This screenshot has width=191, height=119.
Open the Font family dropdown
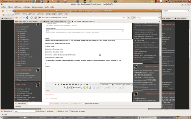(107, 85)
